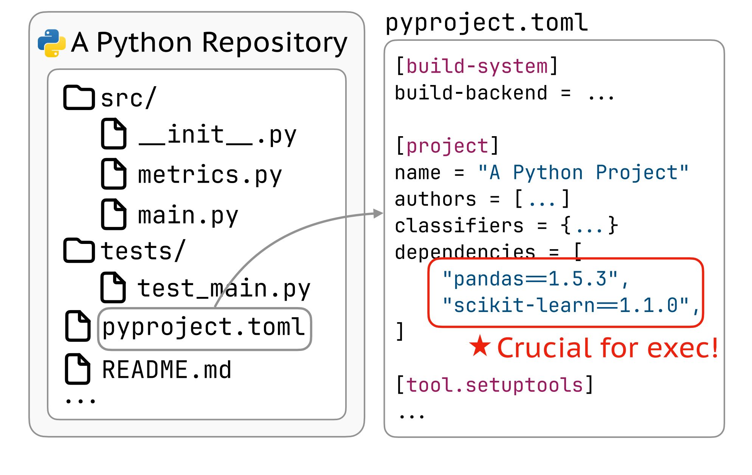Open the src/ folder label
Screen dimensions: 752x475
[x=129, y=98]
